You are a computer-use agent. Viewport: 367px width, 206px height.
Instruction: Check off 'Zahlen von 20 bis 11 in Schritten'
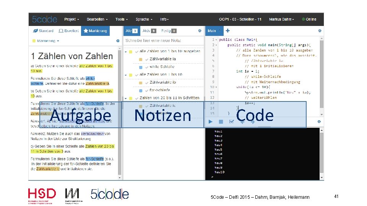pyautogui.click(x=137, y=98)
